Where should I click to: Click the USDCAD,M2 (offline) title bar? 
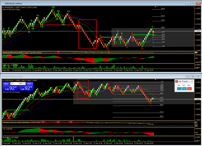101,76
